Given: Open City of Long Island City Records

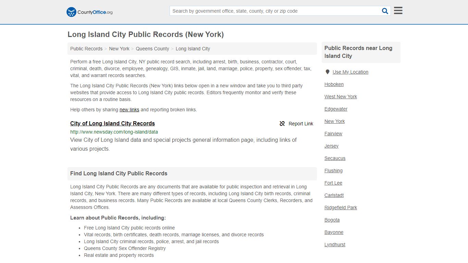Looking at the screenshot, I should coord(112,123).
